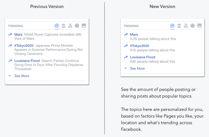
Task: Click See More link in New Version panel
Action: pyautogui.click(x=137, y=68)
